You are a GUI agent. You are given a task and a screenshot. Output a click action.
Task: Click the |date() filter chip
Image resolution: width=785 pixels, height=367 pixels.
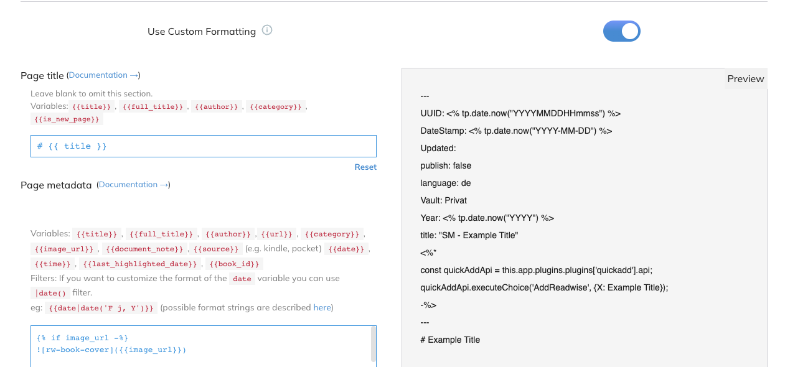50,293
